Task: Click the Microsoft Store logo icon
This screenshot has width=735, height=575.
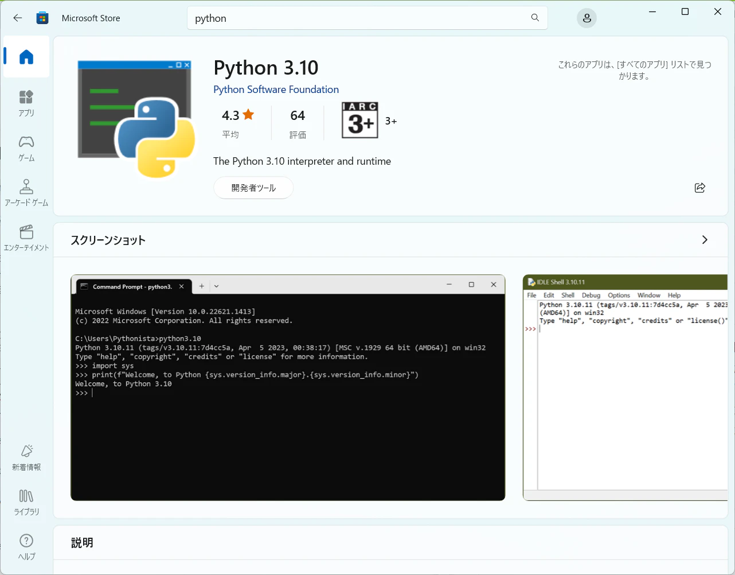Action: [x=42, y=18]
